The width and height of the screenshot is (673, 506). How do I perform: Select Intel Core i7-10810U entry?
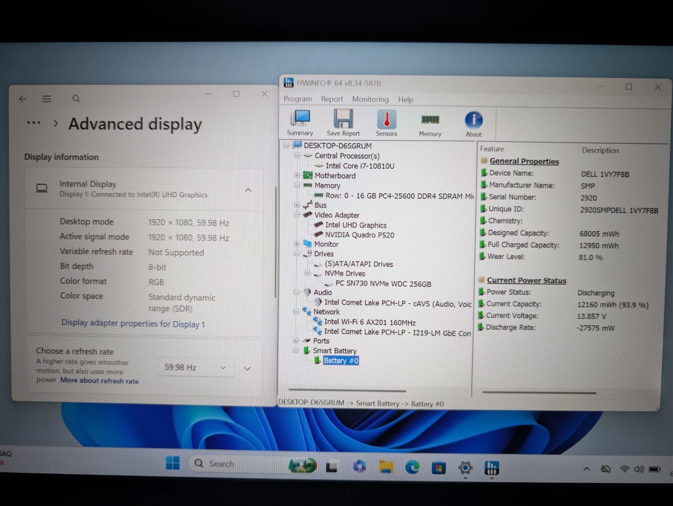click(x=360, y=166)
